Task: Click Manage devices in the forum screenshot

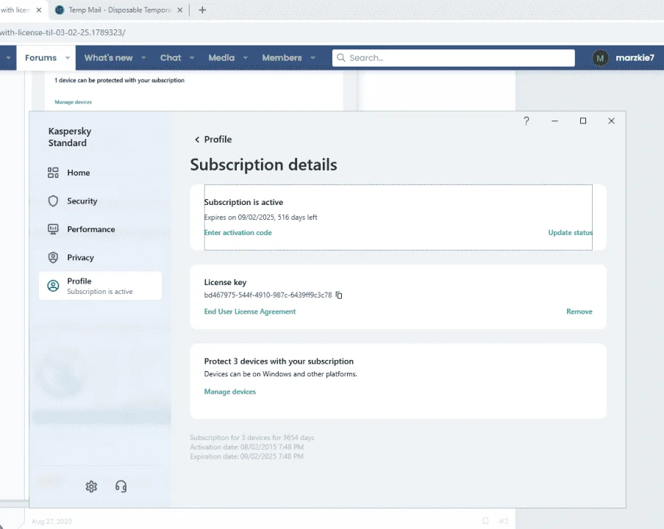Action: [x=74, y=102]
